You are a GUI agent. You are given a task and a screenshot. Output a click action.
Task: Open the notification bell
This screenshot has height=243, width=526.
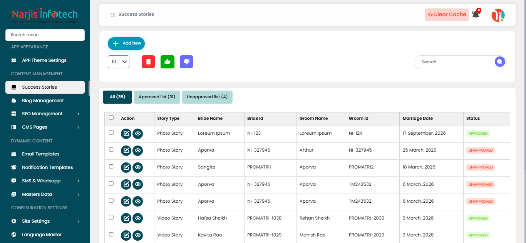click(476, 14)
